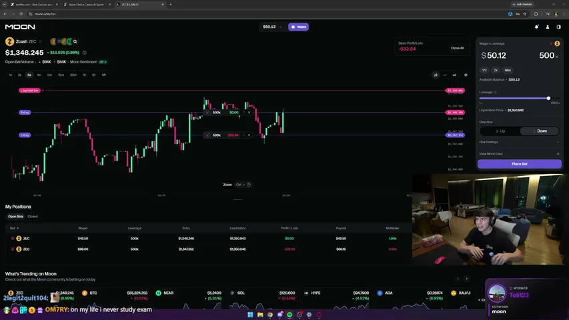569x320 pixels.
Task: Double wager with 2x button
Action: click(x=496, y=71)
